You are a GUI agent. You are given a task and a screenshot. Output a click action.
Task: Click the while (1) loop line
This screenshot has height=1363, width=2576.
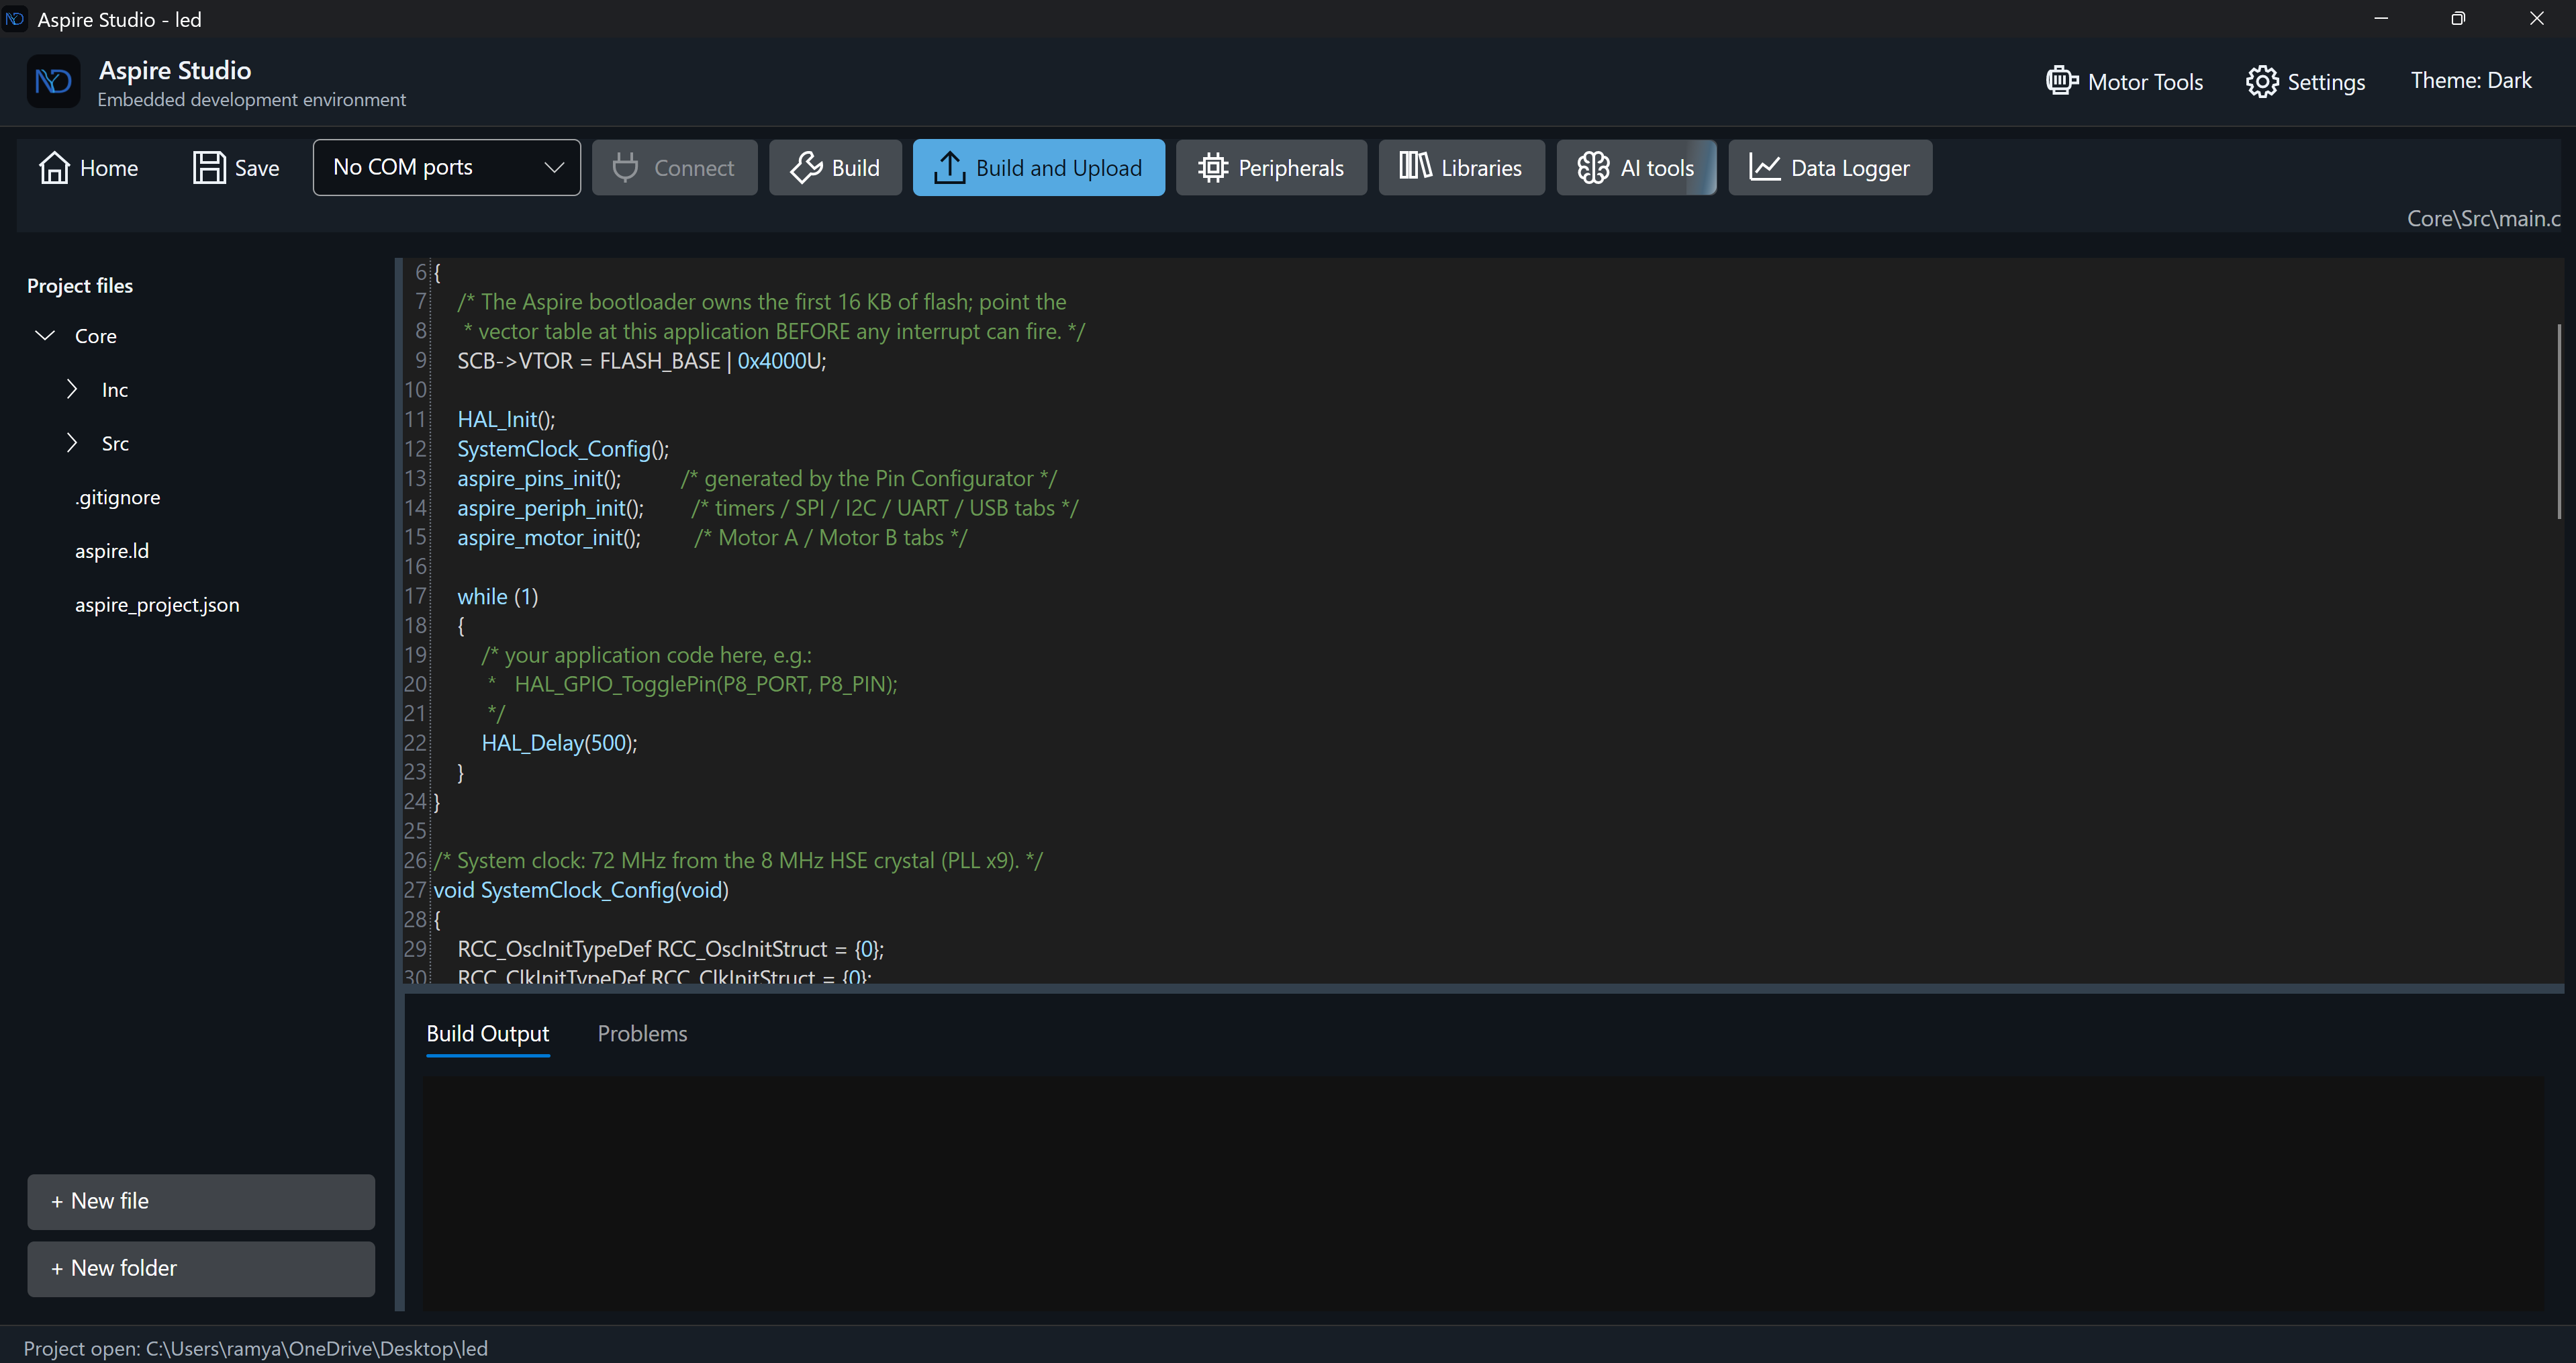tap(497, 596)
